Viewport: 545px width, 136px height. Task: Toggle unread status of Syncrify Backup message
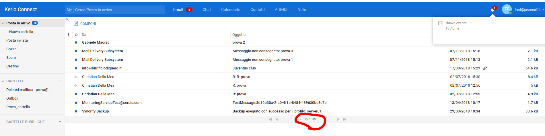[76, 111]
